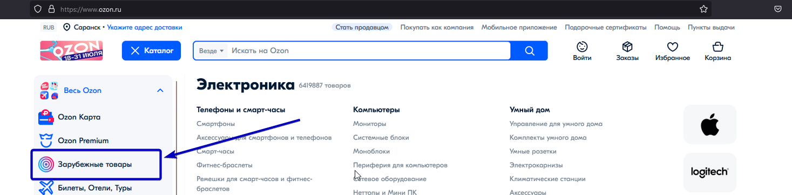
Task: Open Управление для умного дома link
Action: click(556, 124)
